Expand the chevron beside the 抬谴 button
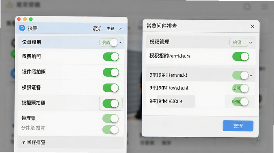Viewport: 274px width, 153px height. point(251,43)
